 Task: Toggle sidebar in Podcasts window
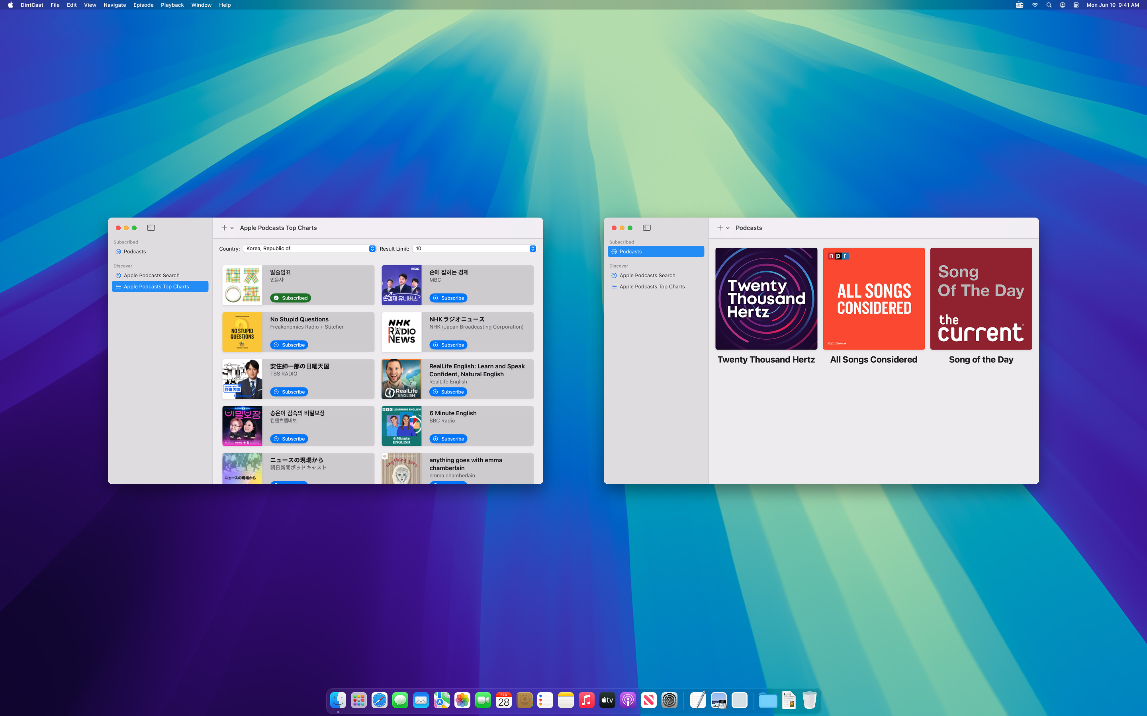coord(646,228)
